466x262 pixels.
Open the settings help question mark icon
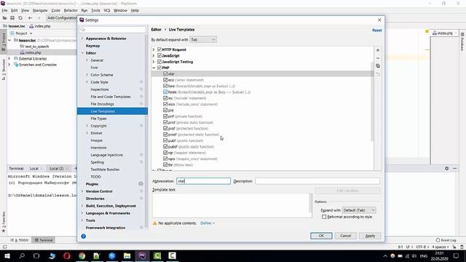click(84, 236)
